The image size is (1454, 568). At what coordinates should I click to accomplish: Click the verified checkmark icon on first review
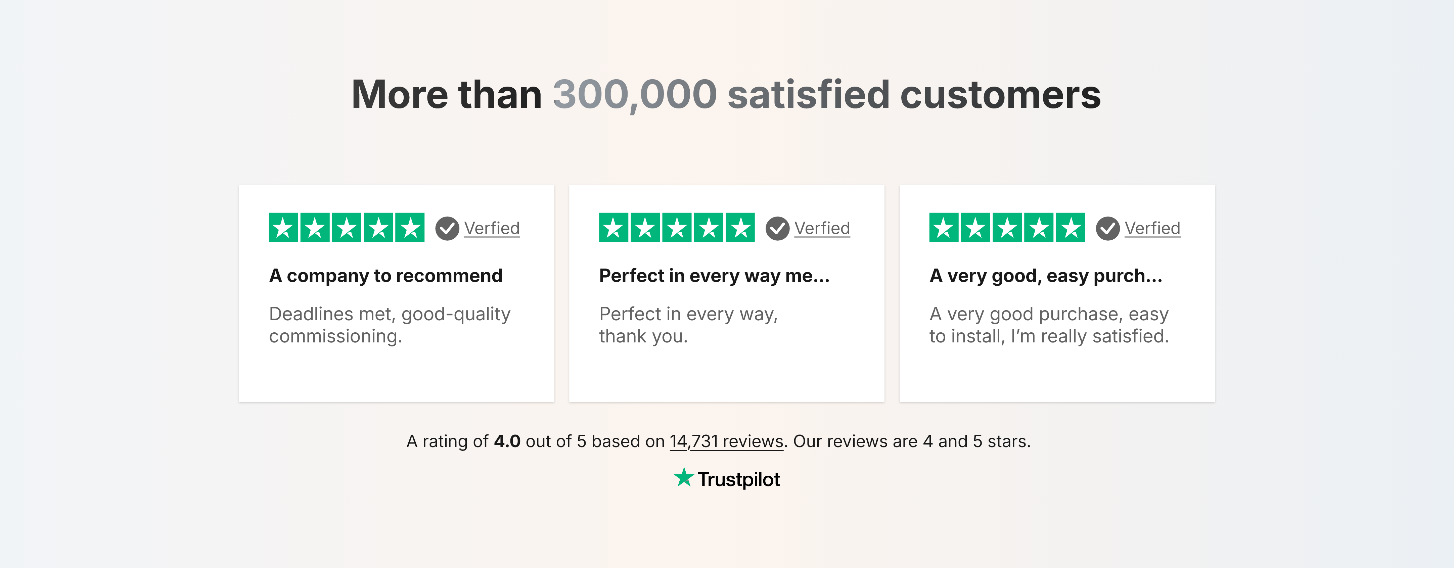click(x=447, y=228)
